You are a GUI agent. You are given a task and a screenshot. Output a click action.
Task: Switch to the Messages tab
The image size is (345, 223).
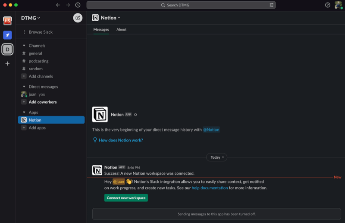click(101, 29)
